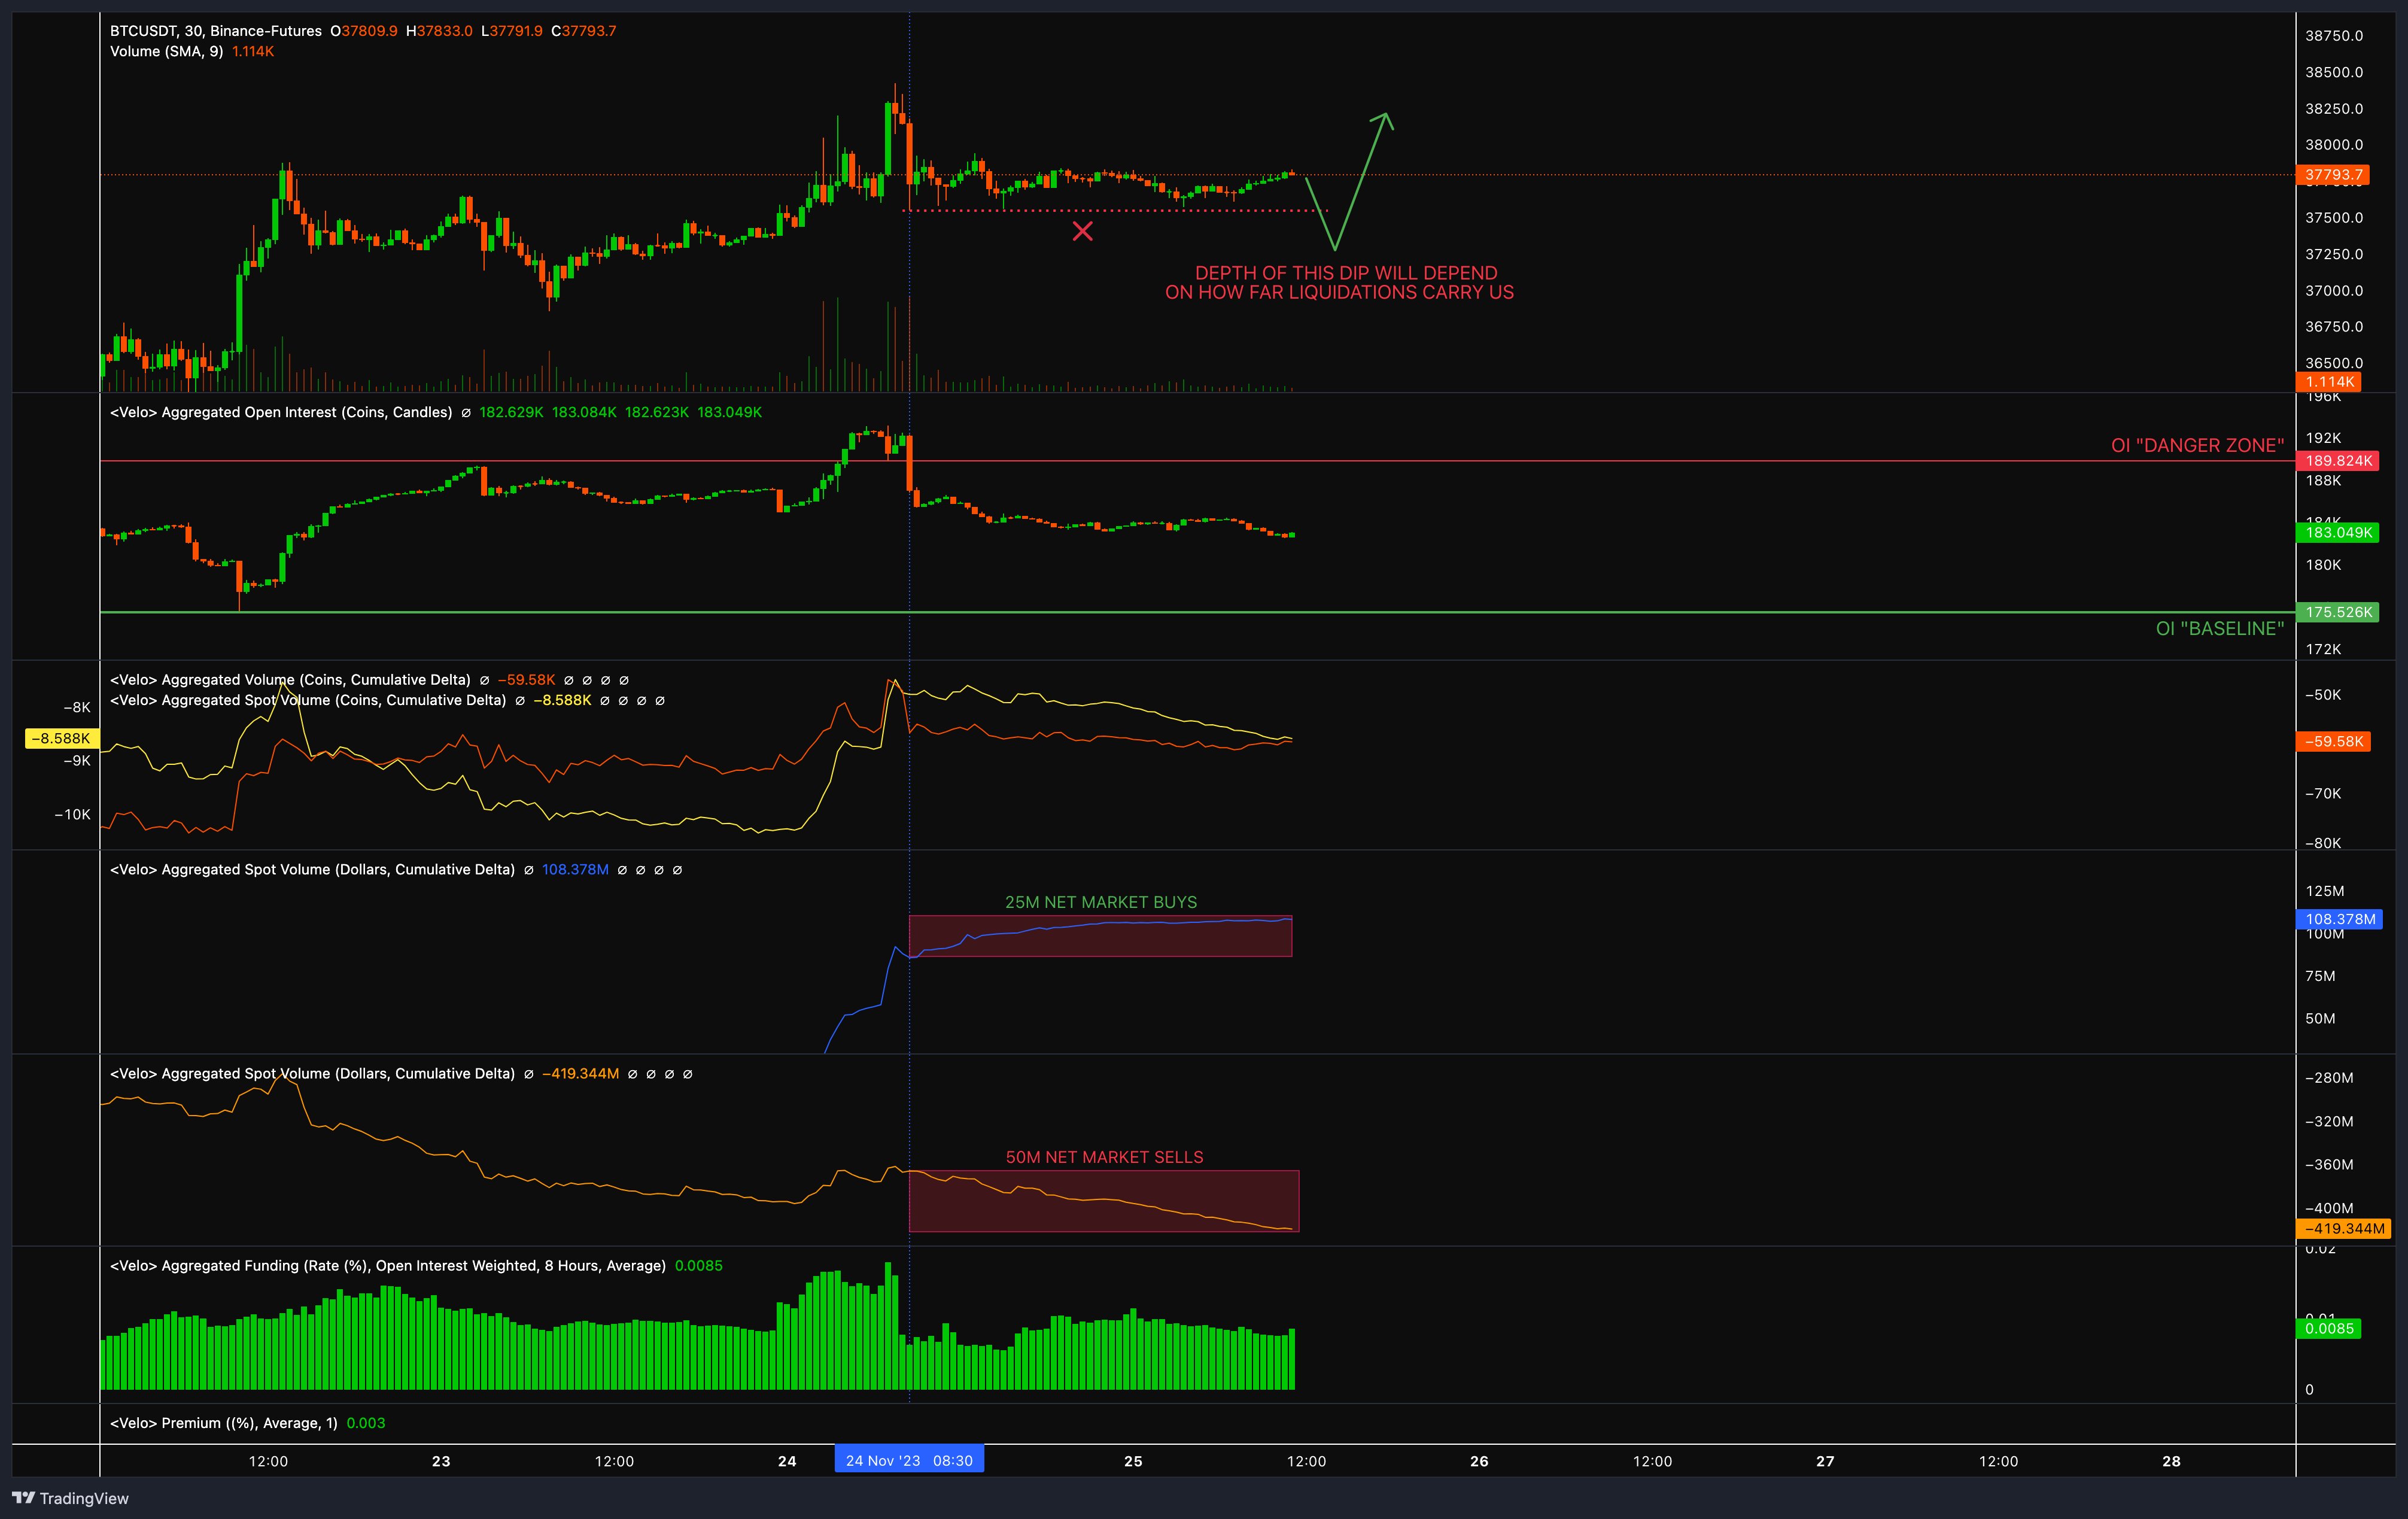Select the Volume (SMA, 9) indicator legend
This screenshot has height=1519, width=2408.
tap(167, 52)
